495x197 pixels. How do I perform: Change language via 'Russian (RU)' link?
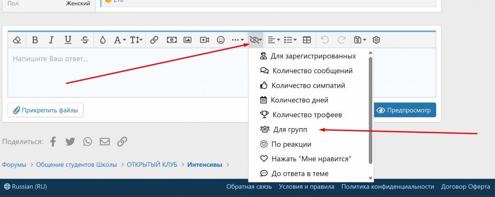26,187
